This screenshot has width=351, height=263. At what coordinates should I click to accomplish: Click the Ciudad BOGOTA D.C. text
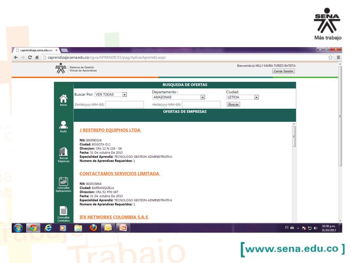(x=95, y=145)
